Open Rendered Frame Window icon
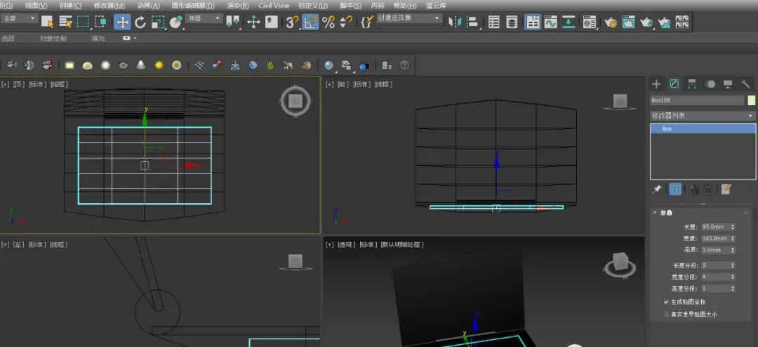This screenshot has height=347, width=758. pos(628,22)
